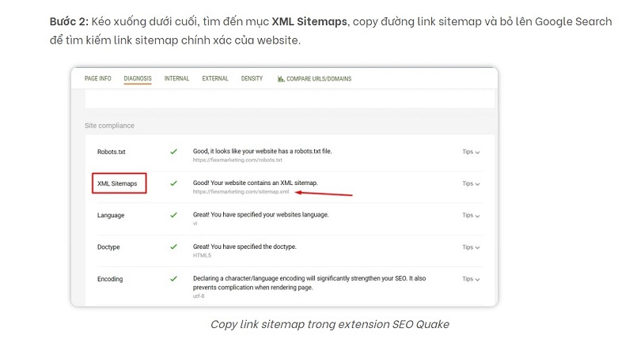Expand Tips for the Robots.txt row
The image size is (633, 343).
[x=471, y=152]
